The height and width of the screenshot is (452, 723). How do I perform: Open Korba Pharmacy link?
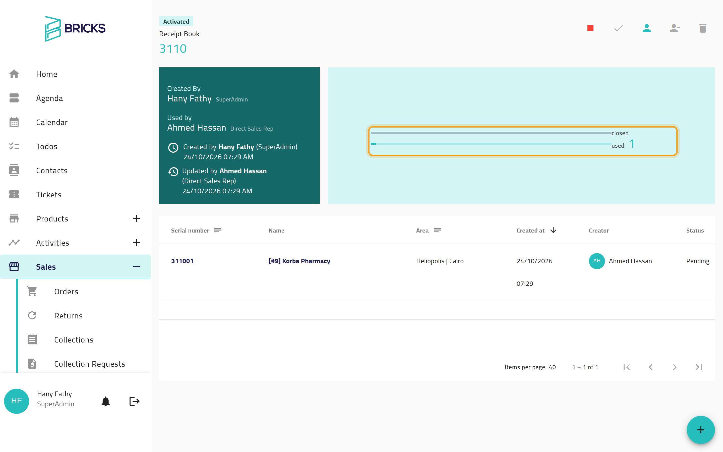click(x=299, y=261)
